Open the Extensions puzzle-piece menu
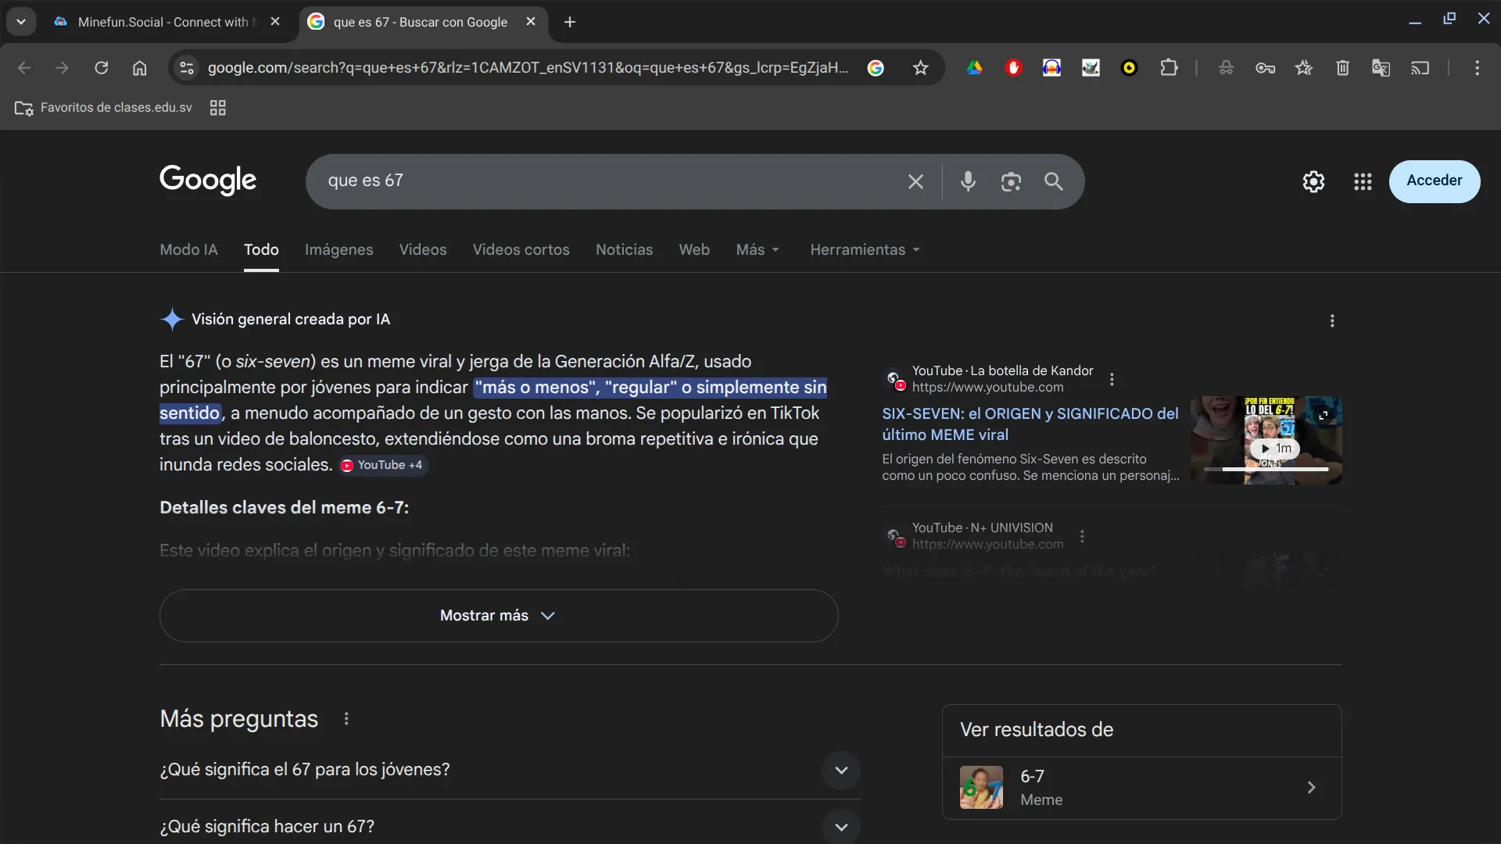The width and height of the screenshot is (1501, 844). [x=1168, y=68]
